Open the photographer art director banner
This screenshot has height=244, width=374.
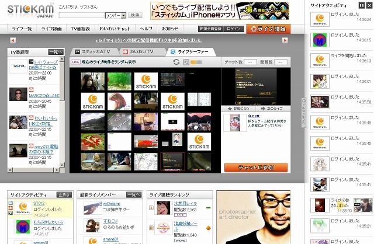tap(253, 217)
